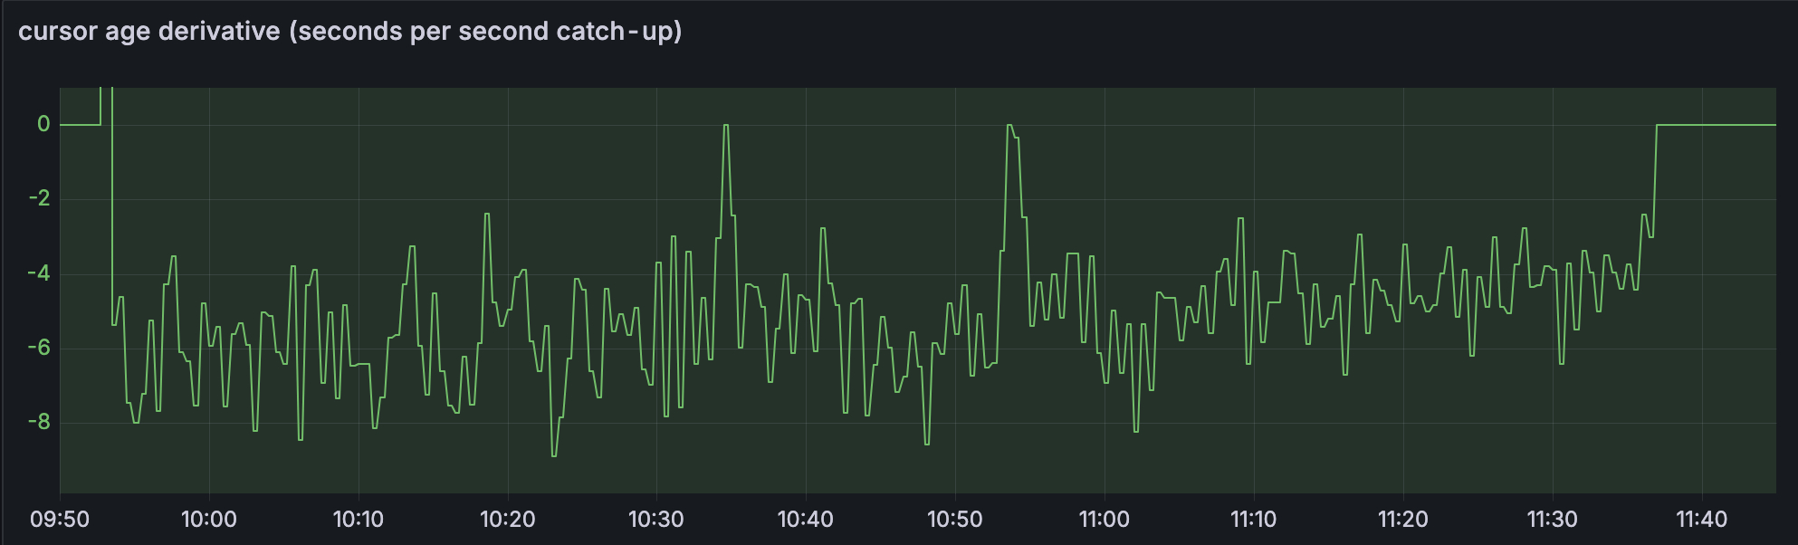Select the 09:50 time axis label
The width and height of the screenshot is (1798, 545).
60,520
